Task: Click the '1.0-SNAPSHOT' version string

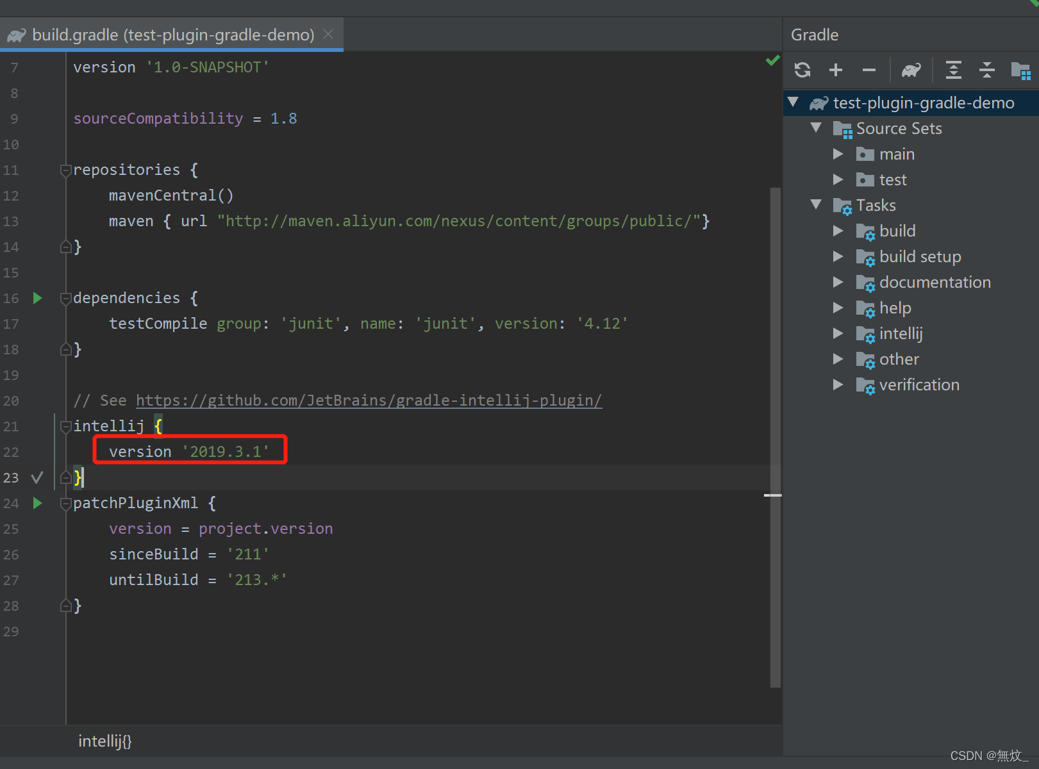Action: 208,67
